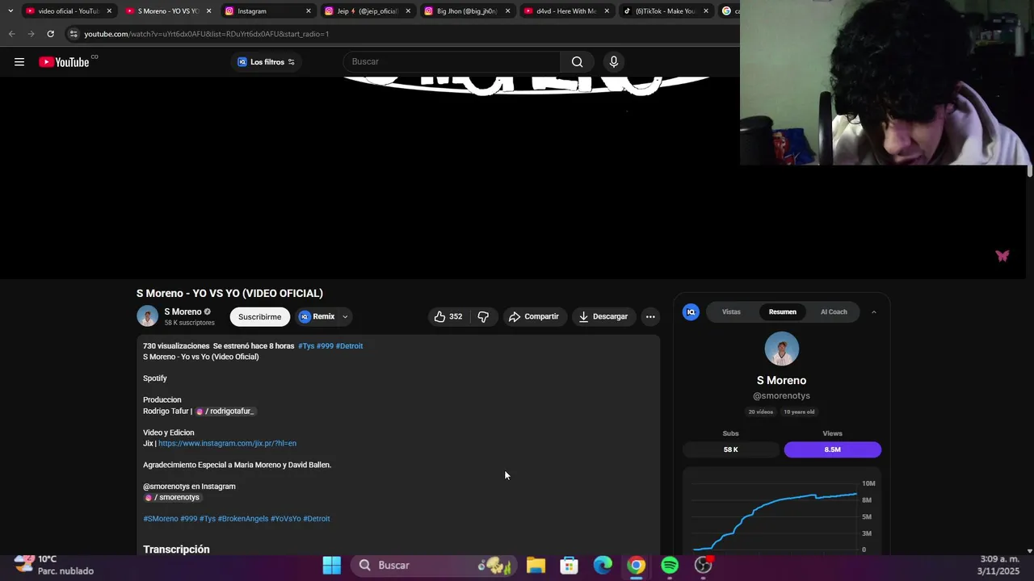Switch to the Resumen tab
Image resolution: width=1034 pixels, height=581 pixels.
click(782, 311)
